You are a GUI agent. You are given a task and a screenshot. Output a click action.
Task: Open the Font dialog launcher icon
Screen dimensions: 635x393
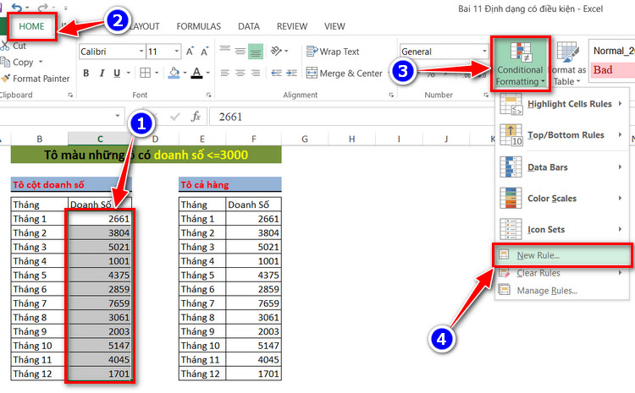pos(208,95)
